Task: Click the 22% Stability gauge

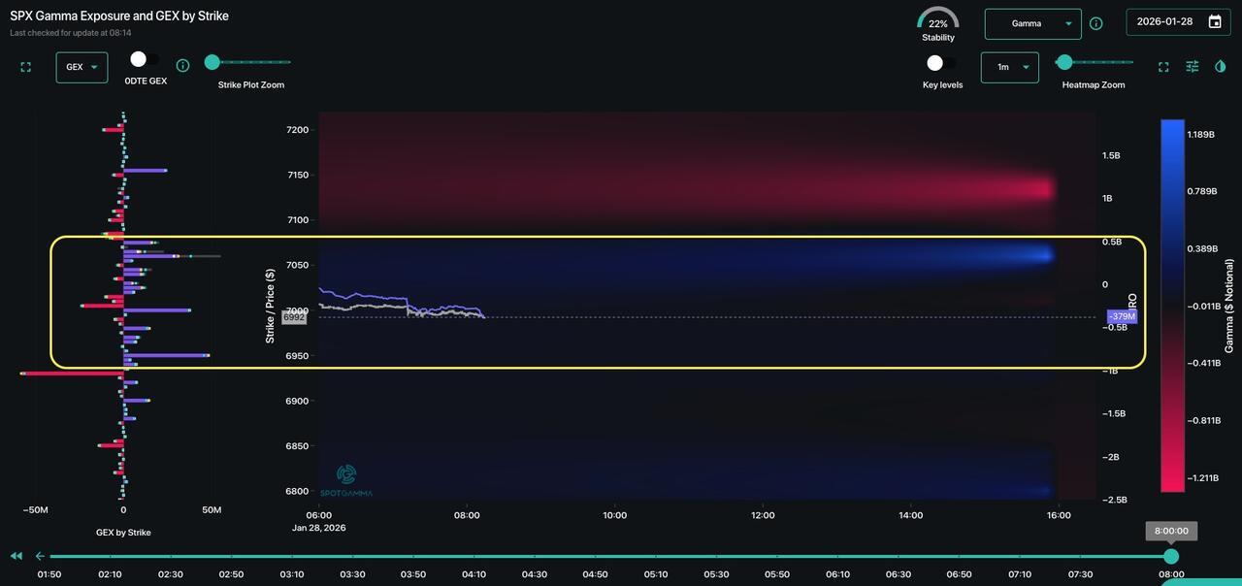Action: (937, 23)
